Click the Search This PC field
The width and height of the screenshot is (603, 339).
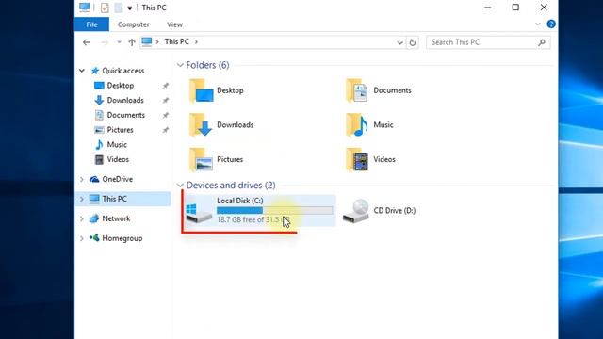tap(488, 42)
